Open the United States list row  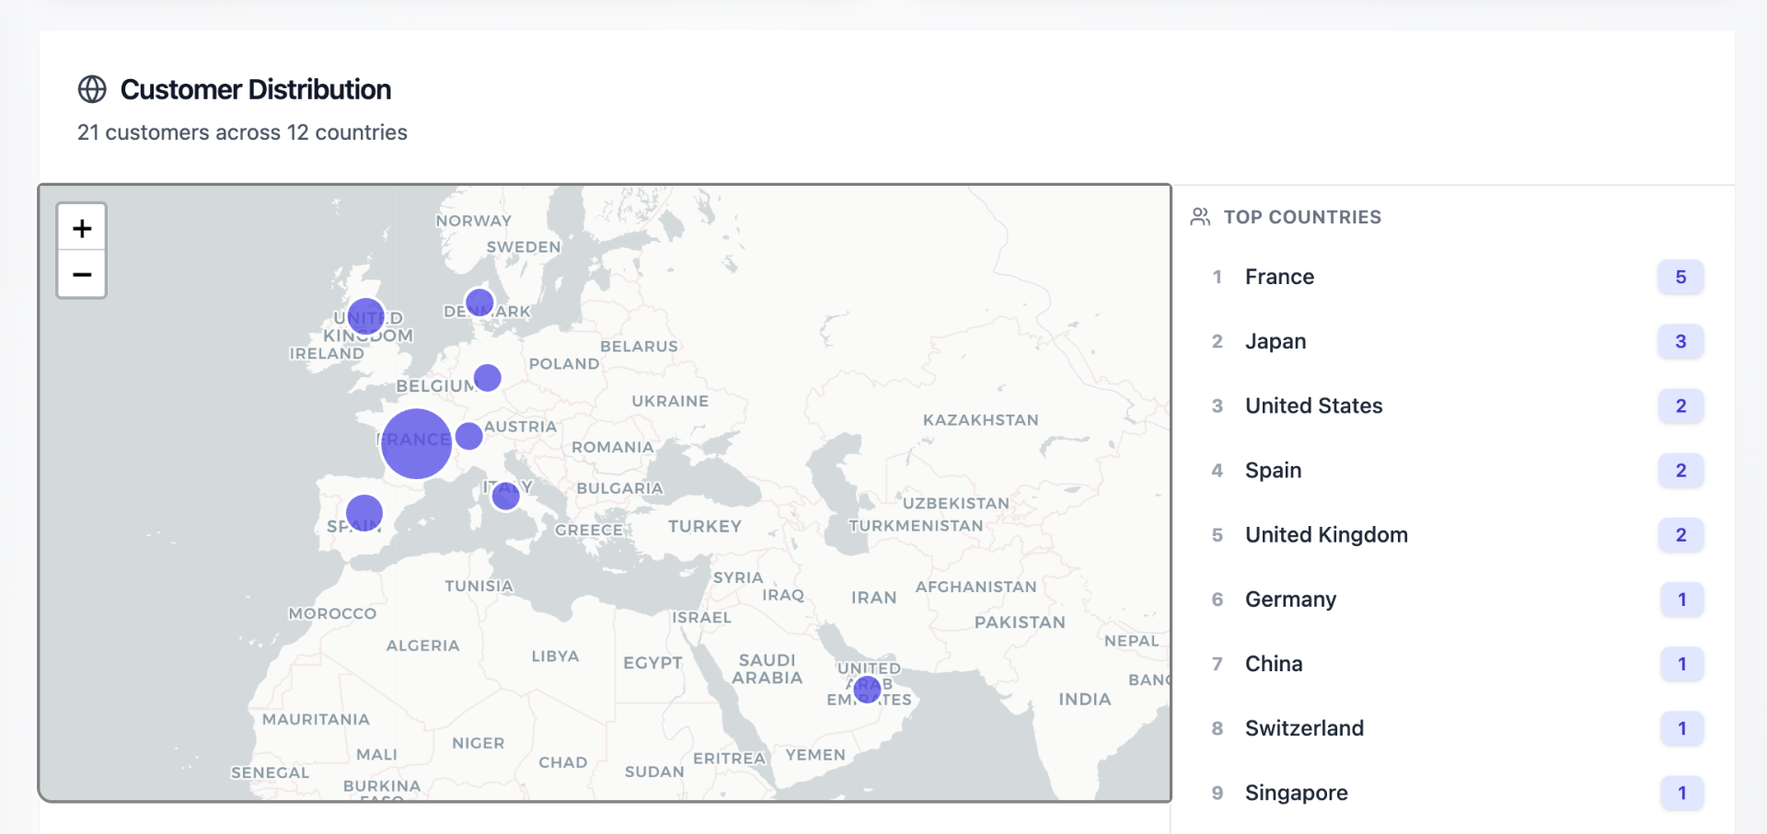1313,406
